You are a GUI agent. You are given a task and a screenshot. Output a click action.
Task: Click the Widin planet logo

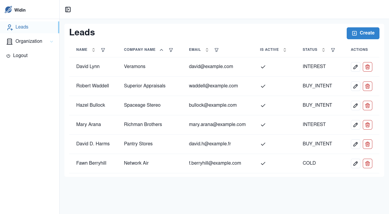coord(8,9)
